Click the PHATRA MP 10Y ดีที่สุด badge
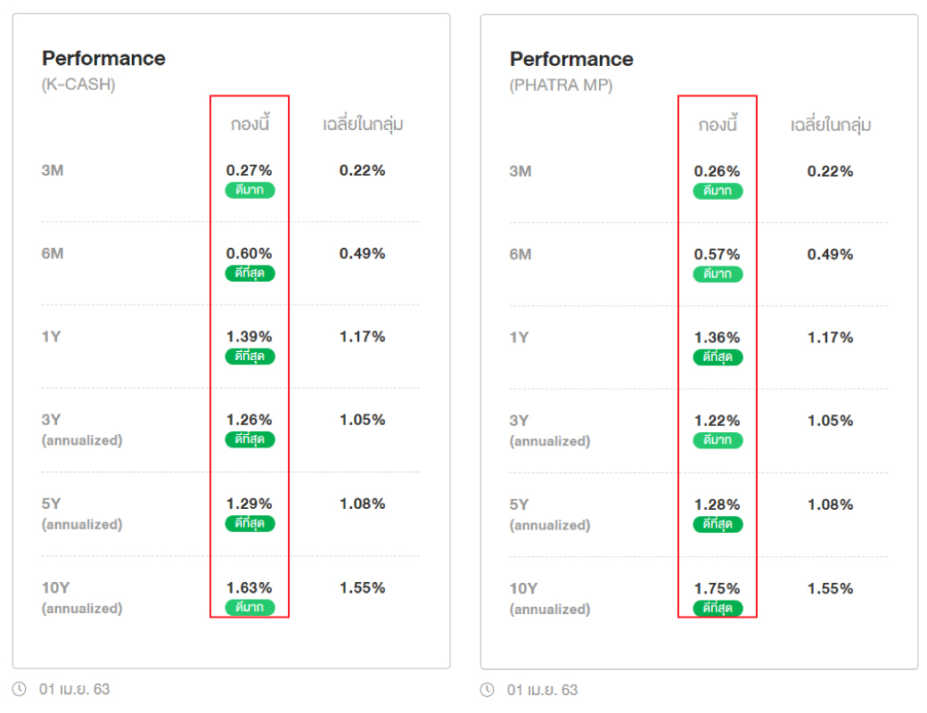This screenshot has width=927, height=713. click(718, 609)
